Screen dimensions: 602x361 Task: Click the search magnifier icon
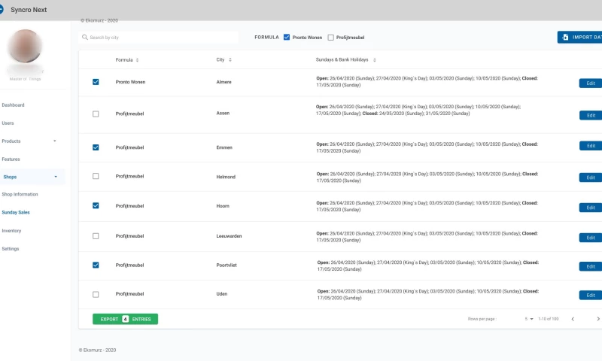tap(84, 37)
